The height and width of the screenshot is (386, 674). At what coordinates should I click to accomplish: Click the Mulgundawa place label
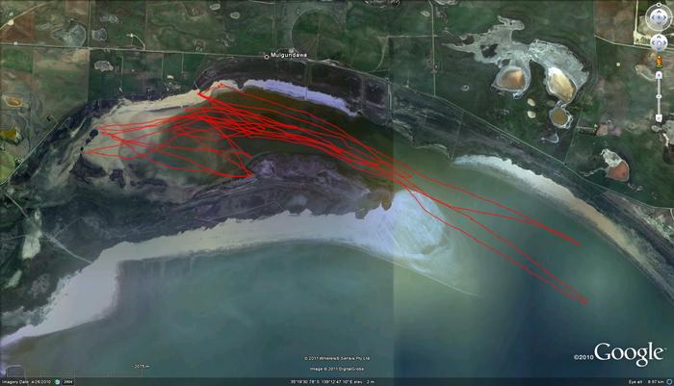(290, 56)
